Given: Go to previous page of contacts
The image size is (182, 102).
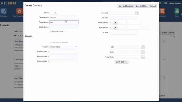Looking at the screenshot, I should coord(167,96).
